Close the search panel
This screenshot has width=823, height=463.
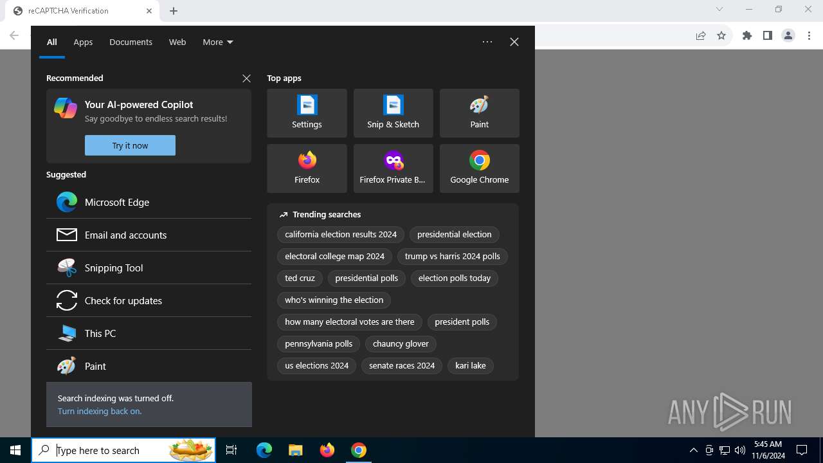(x=514, y=42)
